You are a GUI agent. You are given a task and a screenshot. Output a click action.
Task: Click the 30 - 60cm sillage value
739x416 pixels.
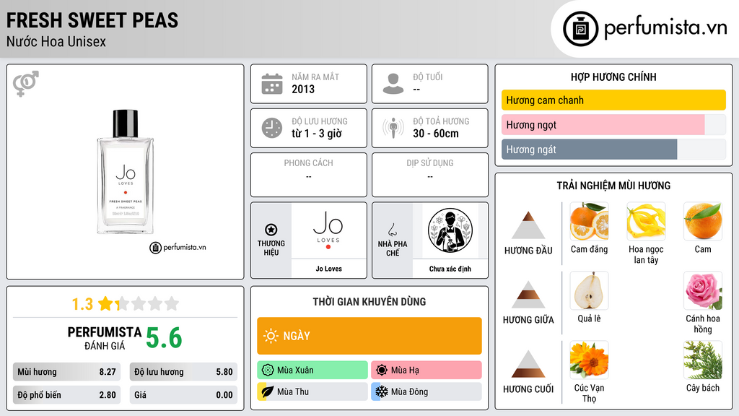pyautogui.click(x=436, y=134)
